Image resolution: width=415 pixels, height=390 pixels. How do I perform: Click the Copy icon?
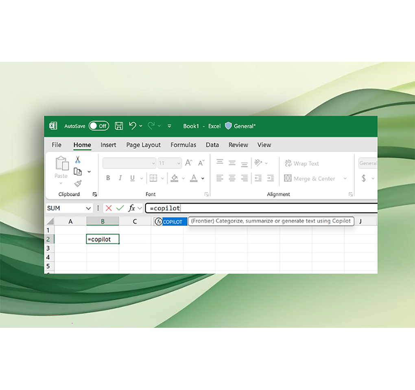[78, 172]
